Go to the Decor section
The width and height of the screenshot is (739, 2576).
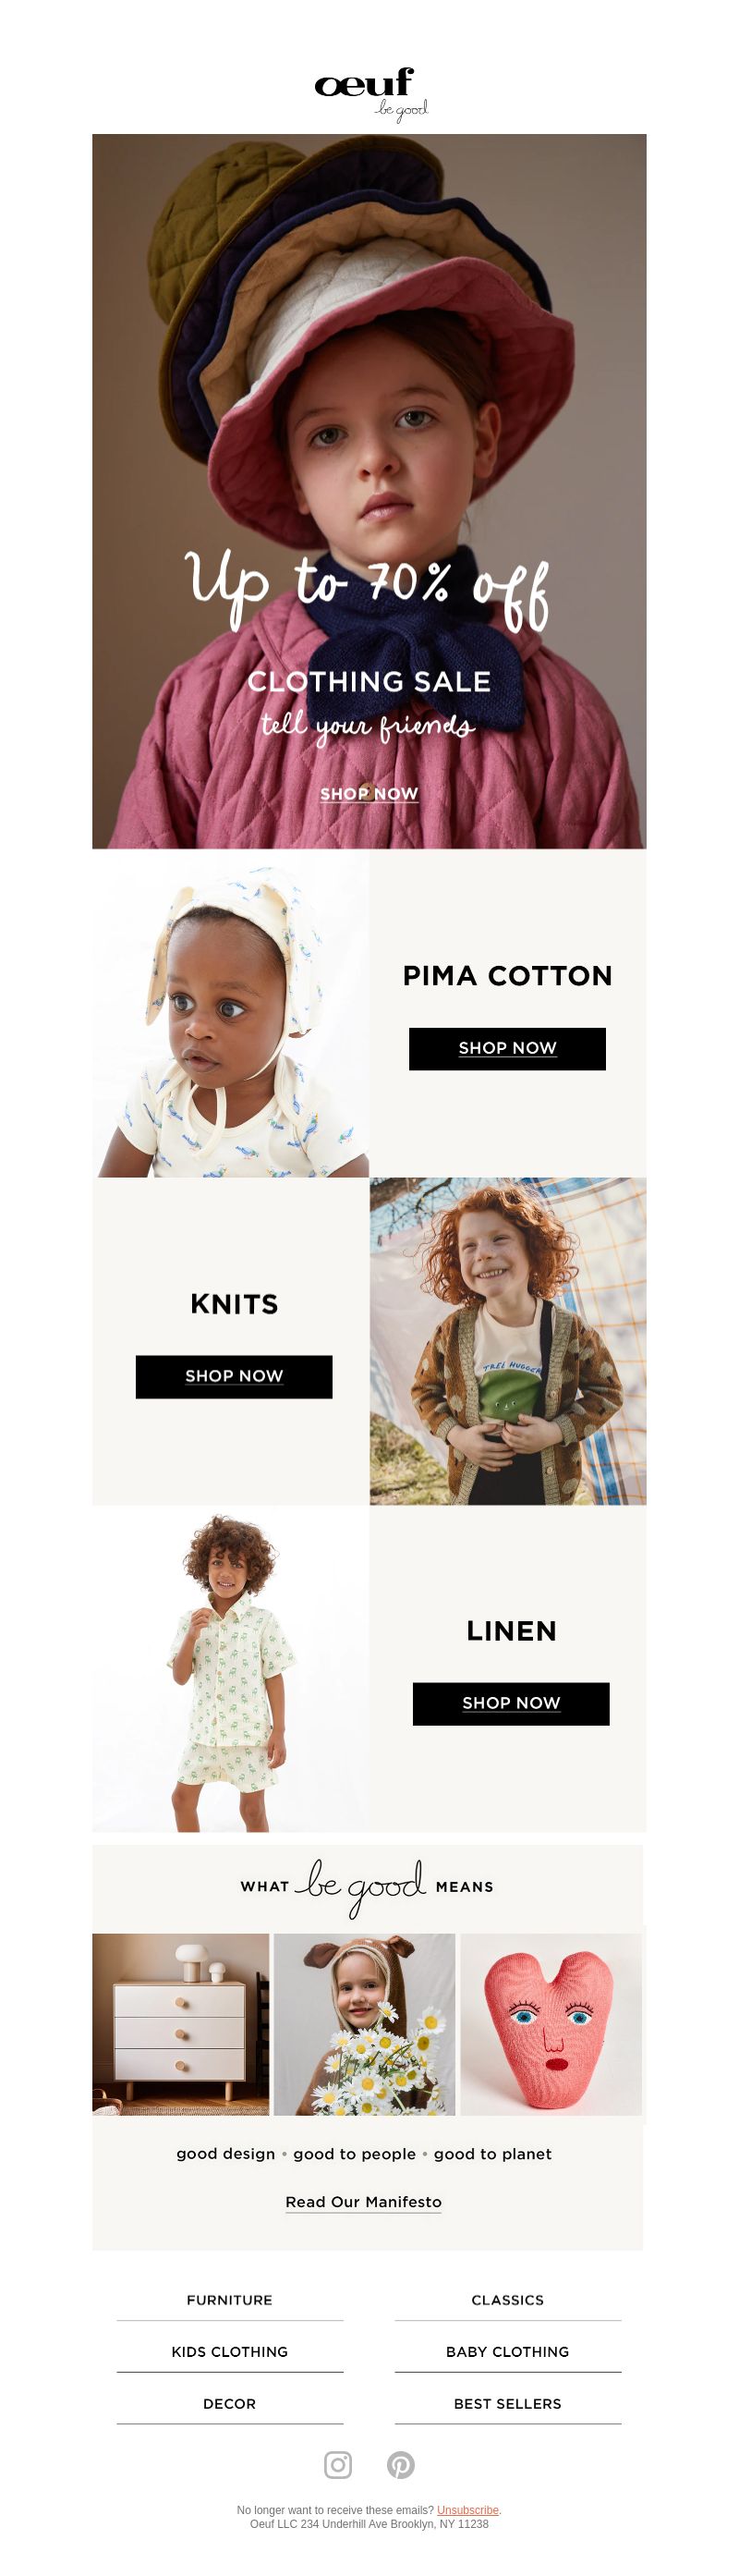coord(229,2404)
